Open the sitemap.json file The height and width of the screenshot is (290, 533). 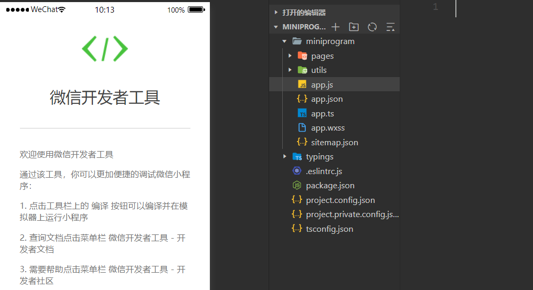point(335,143)
